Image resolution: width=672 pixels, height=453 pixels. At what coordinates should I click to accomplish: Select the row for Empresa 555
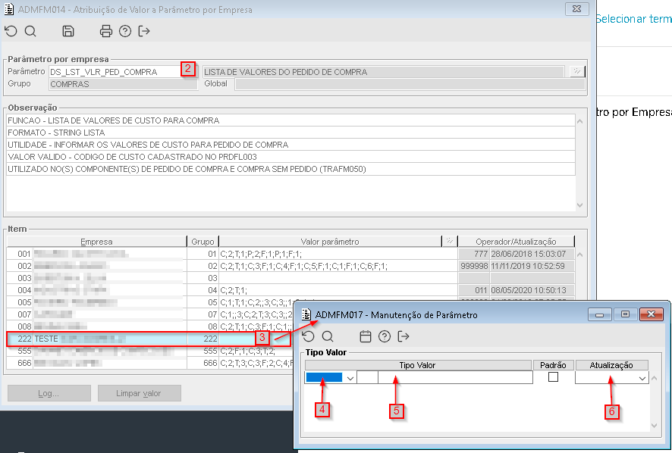coord(150,351)
